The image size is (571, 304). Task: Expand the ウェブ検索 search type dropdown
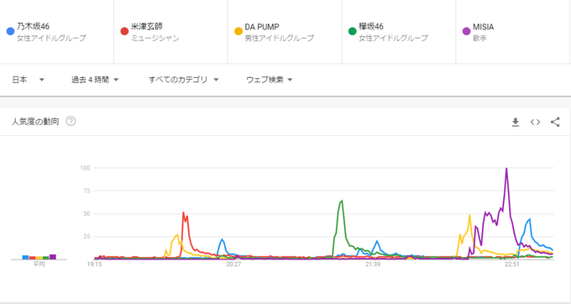pos(269,80)
